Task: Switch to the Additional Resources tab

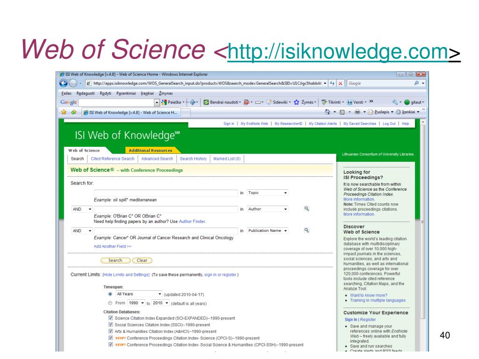Action: [x=151, y=150]
